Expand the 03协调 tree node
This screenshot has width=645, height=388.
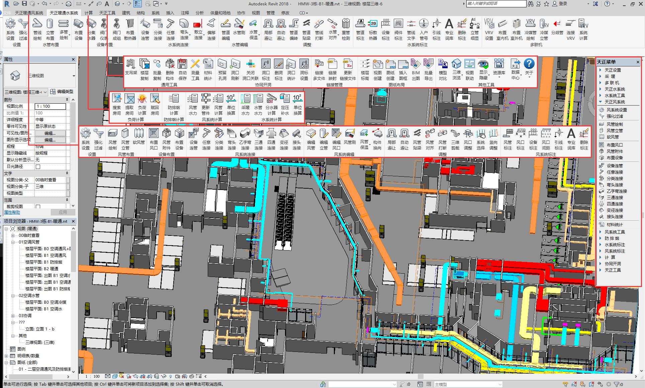pos(13,316)
